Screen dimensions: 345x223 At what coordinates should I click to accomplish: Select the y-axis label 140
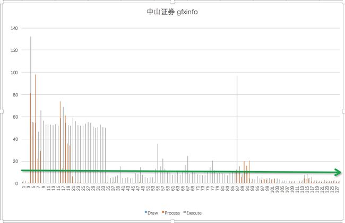[x=14, y=28]
